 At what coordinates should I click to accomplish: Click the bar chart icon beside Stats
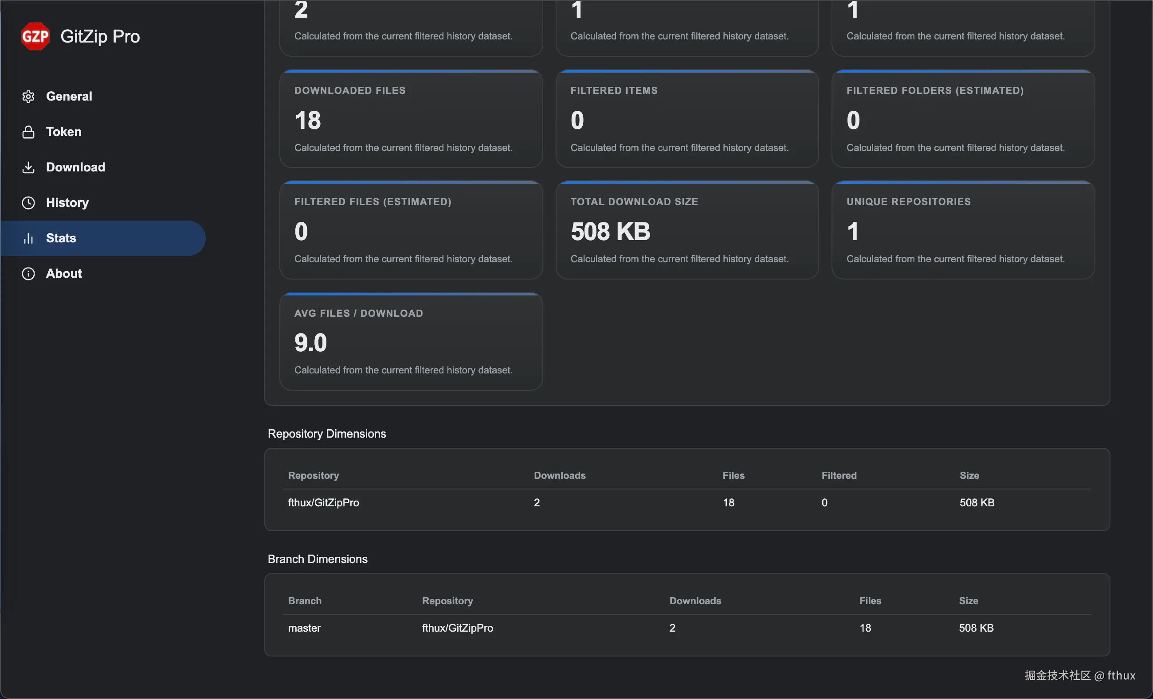tap(28, 238)
